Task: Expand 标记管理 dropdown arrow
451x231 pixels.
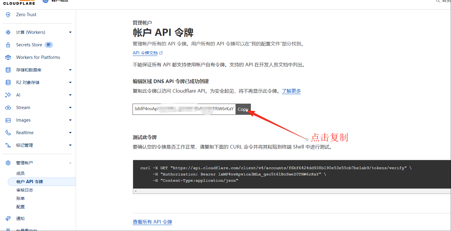Action: point(70,145)
